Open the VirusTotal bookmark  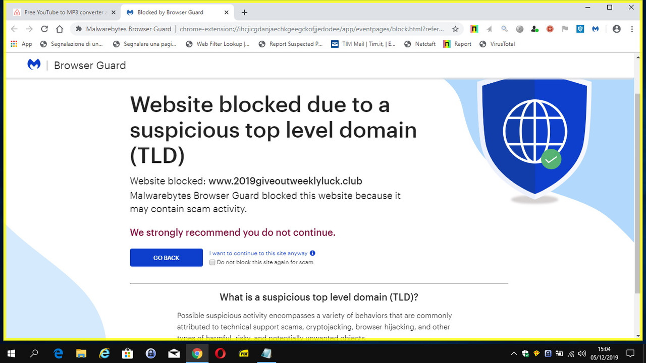[497, 44]
